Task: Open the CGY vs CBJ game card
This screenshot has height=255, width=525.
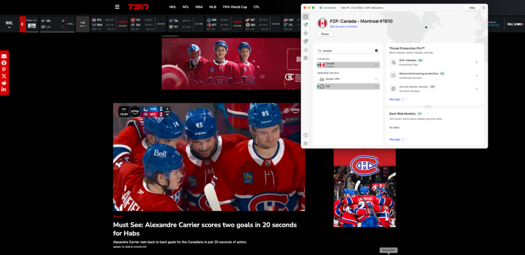Action: 148,24
